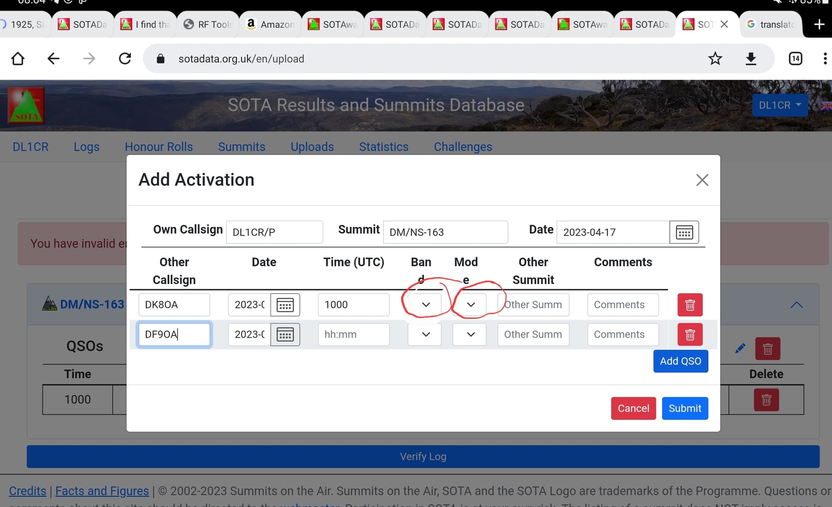Viewport: 832px width, 507px height.
Task: Open calendar picker for activation Date
Action: (x=684, y=233)
